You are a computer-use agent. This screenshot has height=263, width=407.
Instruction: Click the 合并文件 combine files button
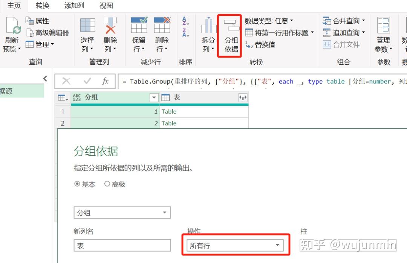[x=341, y=44]
